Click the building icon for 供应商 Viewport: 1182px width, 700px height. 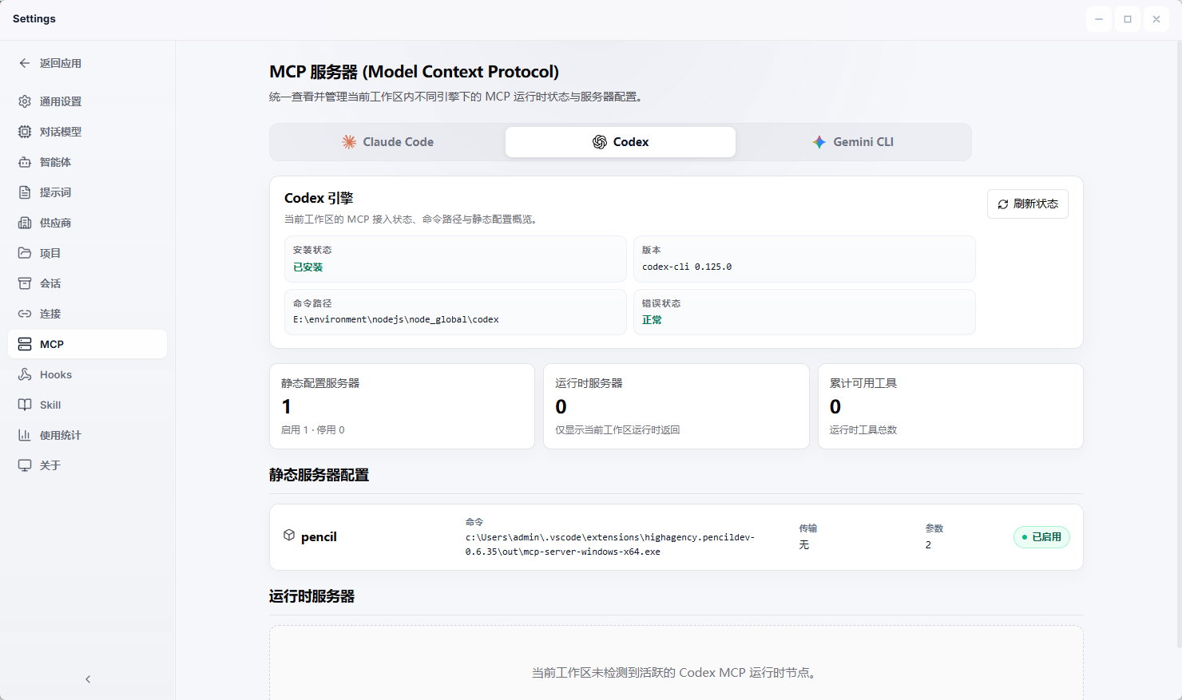tap(25, 223)
